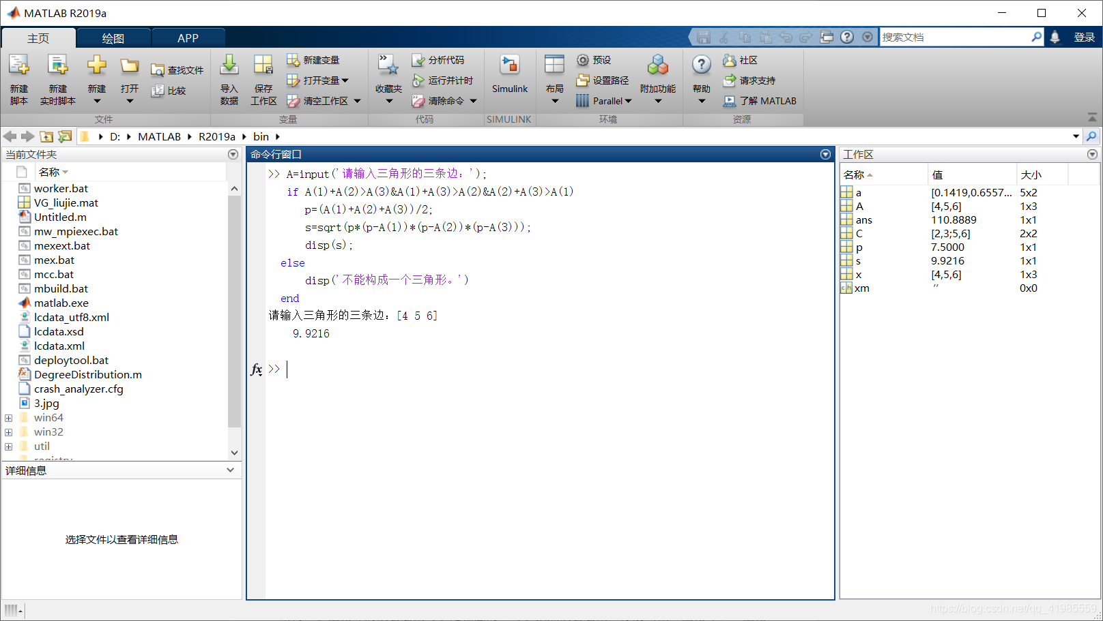Screen dimensions: 1103x621
Task: Click the 值 column header
Action: [972, 175]
